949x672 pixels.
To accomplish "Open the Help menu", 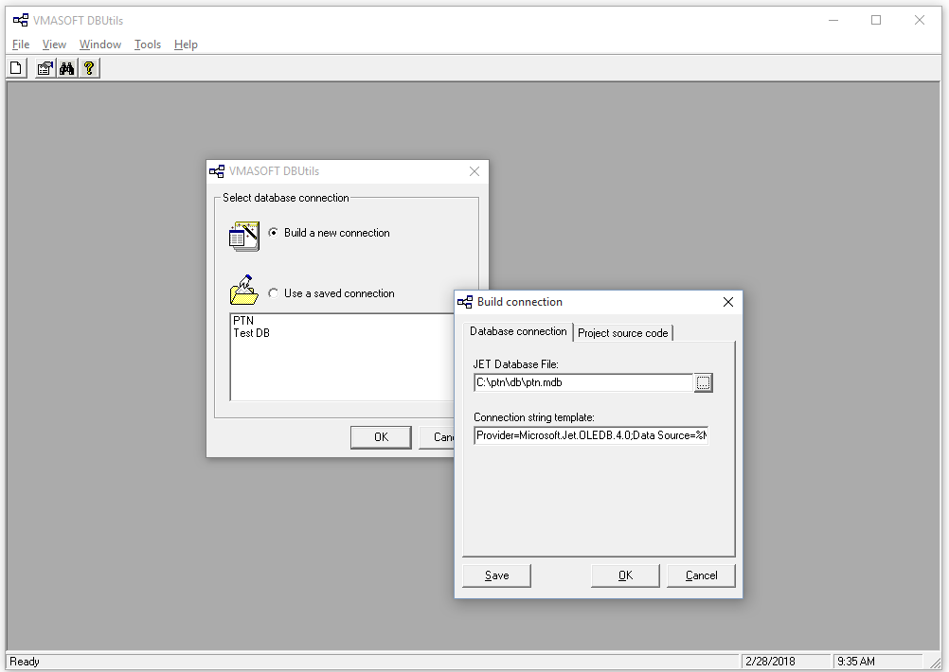I will 186,44.
